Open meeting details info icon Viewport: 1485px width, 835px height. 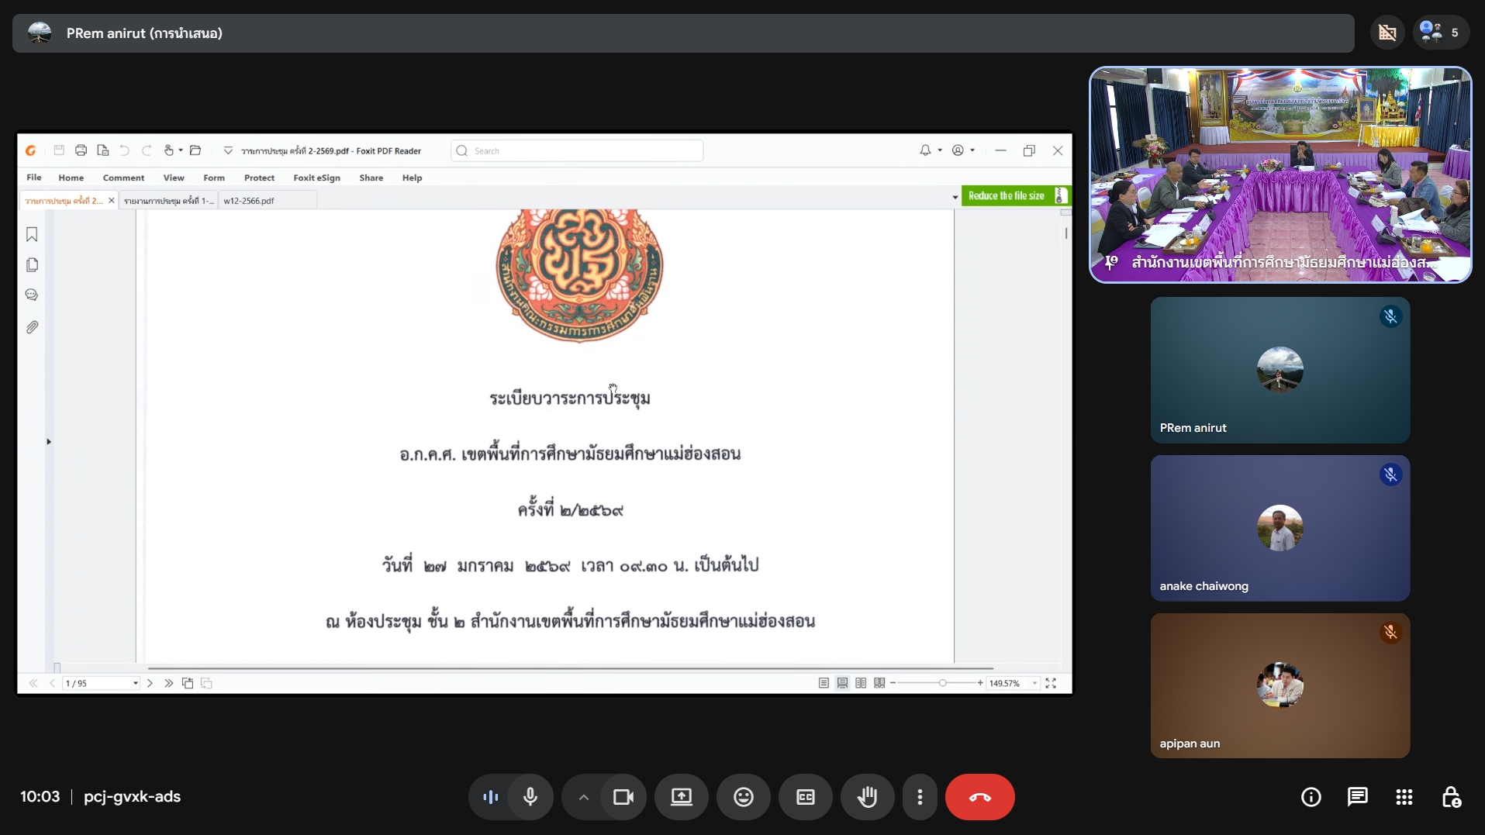[1311, 797]
